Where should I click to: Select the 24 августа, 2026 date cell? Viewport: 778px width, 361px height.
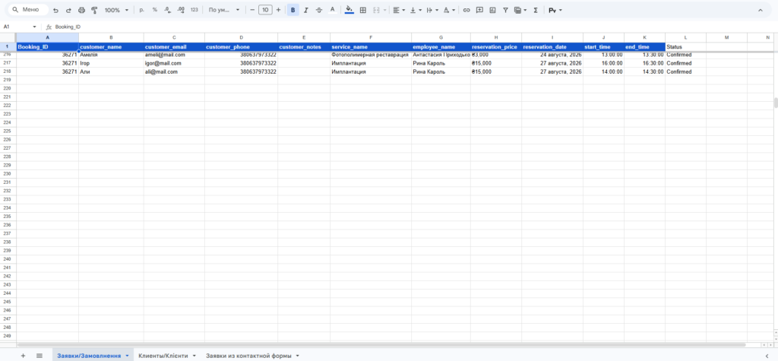pyautogui.click(x=552, y=55)
